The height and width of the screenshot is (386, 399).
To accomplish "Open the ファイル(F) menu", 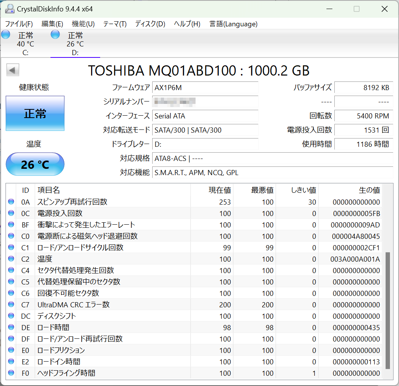I will 19,24.
